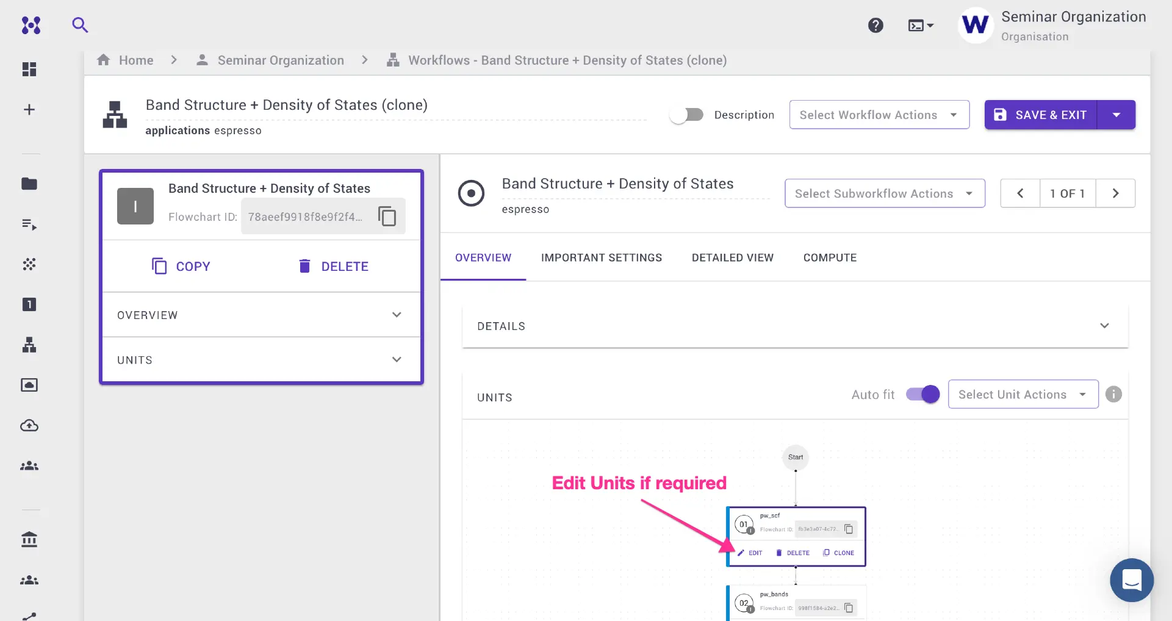Click the plus icon to create new entity
This screenshot has height=621, width=1172.
pos(29,109)
